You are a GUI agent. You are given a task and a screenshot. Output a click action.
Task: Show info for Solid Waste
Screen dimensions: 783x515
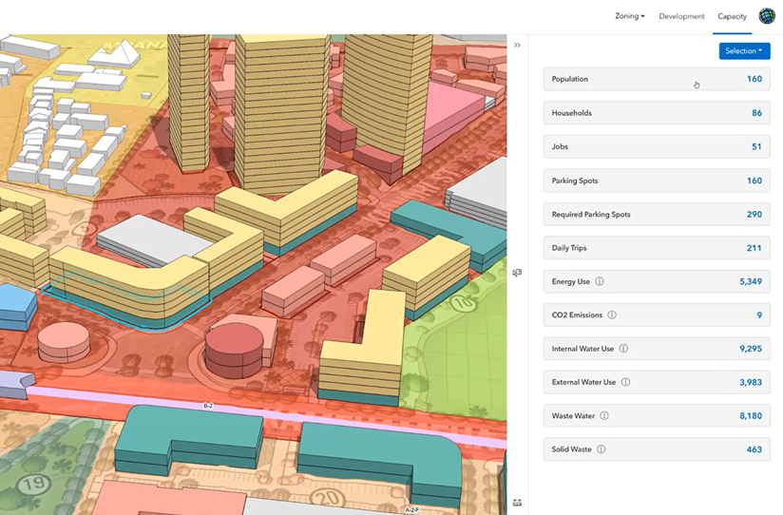[x=602, y=449]
